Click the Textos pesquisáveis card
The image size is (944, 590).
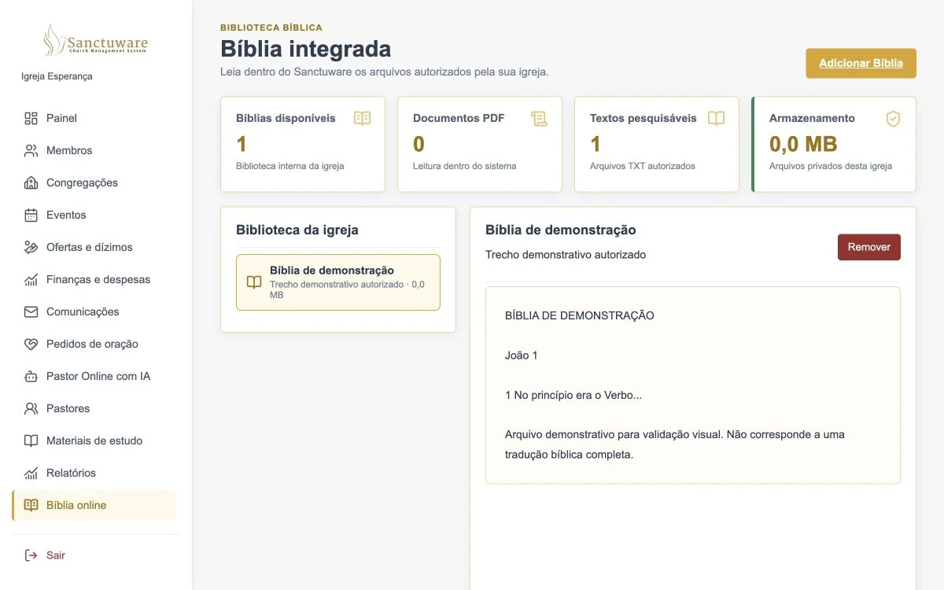(x=657, y=144)
